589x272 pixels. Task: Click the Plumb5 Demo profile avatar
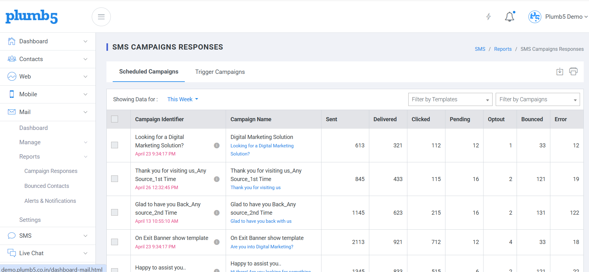pyautogui.click(x=535, y=17)
